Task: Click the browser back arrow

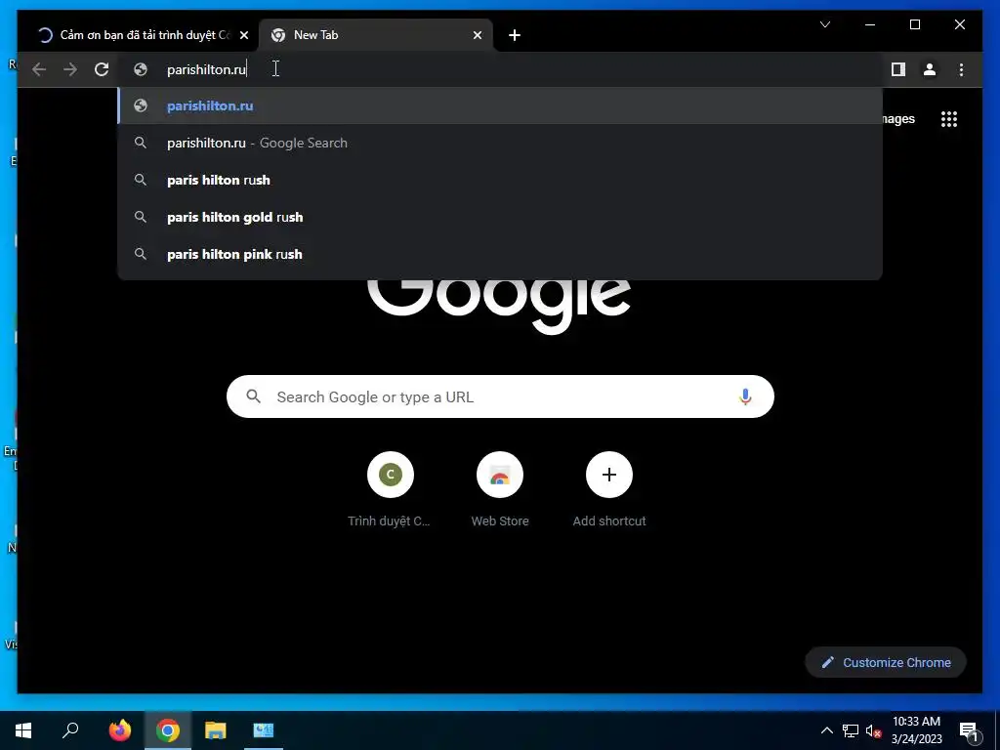Action: (x=39, y=69)
